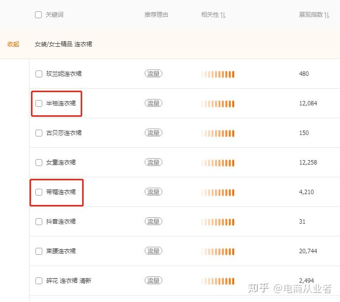The image size is (340, 302).
Task: Check the 带帽连衣裙 keyword checkbox
Action: tap(39, 192)
